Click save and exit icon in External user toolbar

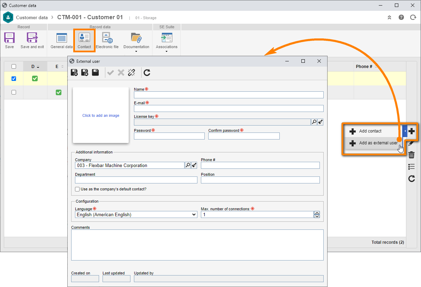coord(74,73)
